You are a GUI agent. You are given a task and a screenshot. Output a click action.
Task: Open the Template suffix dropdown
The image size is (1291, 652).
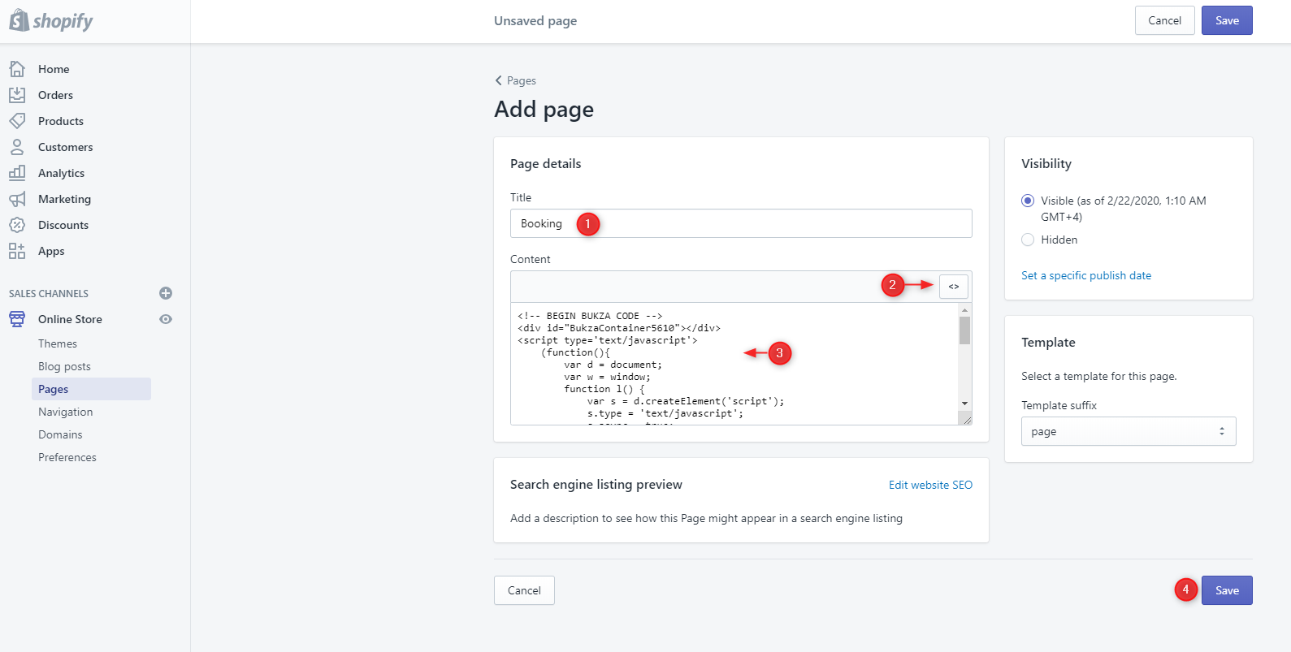coord(1128,431)
